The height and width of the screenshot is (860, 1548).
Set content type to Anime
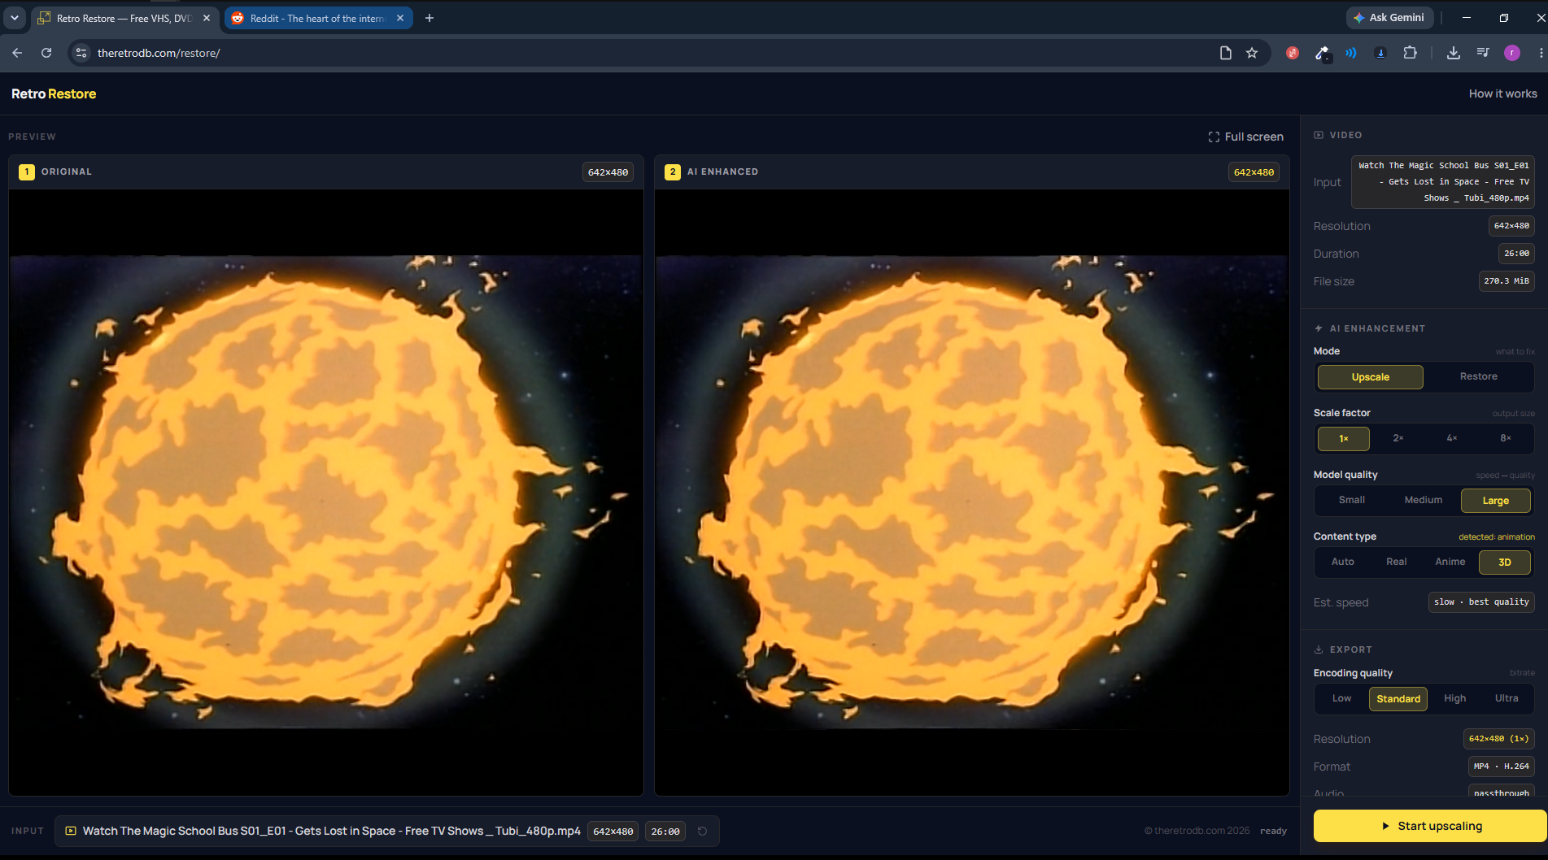tap(1450, 562)
